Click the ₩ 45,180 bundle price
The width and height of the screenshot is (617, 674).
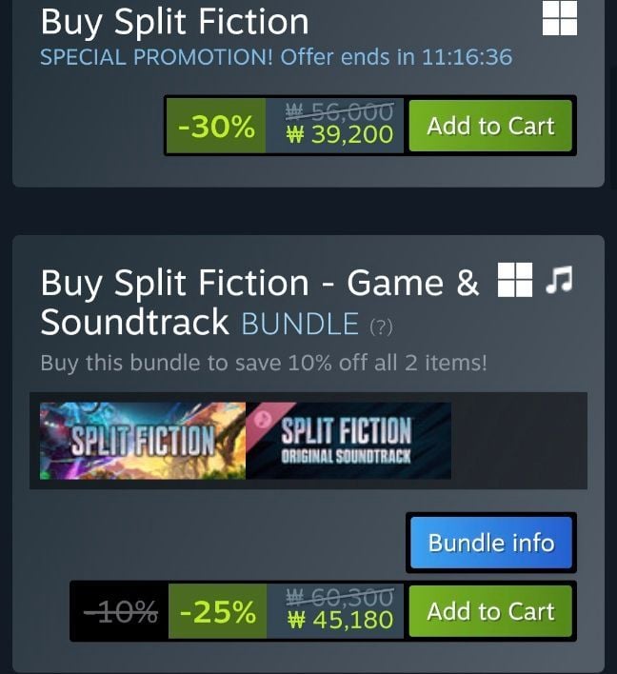click(339, 621)
